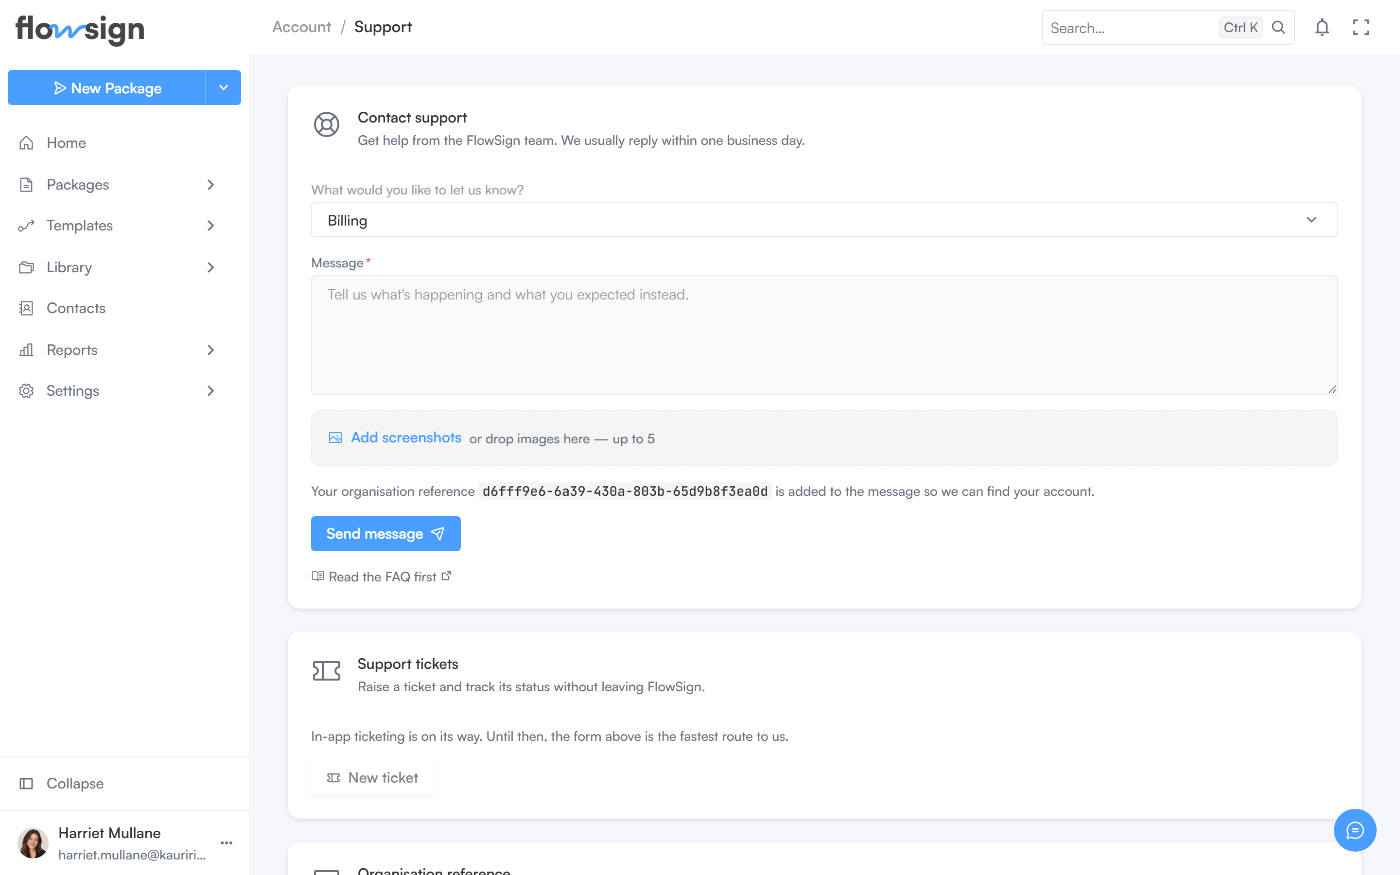The height and width of the screenshot is (875, 1400).
Task: Click the Support breadcrumb text
Action: pos(383,27)
